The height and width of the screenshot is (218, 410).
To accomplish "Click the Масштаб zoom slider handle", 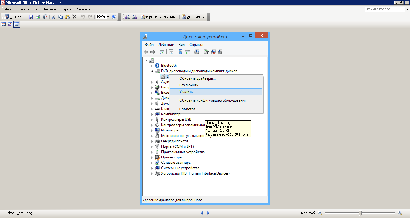I will [360, 213].
